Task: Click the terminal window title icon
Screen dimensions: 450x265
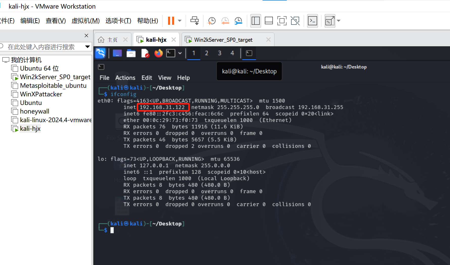Action: [101, 67]
